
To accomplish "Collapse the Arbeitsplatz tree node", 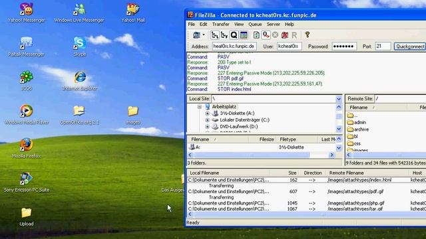I will pyautogui.click(x=200, y=107).
